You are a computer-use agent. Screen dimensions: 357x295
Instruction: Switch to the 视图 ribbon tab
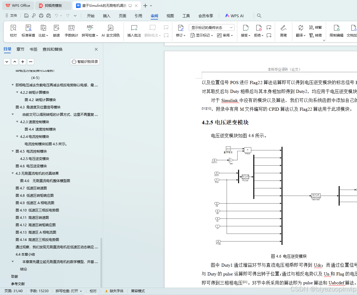(170, 16)
